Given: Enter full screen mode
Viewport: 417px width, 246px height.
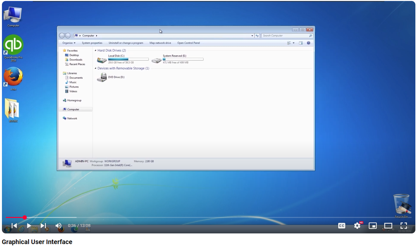Looking at the screenshot, I should (404, 226).
